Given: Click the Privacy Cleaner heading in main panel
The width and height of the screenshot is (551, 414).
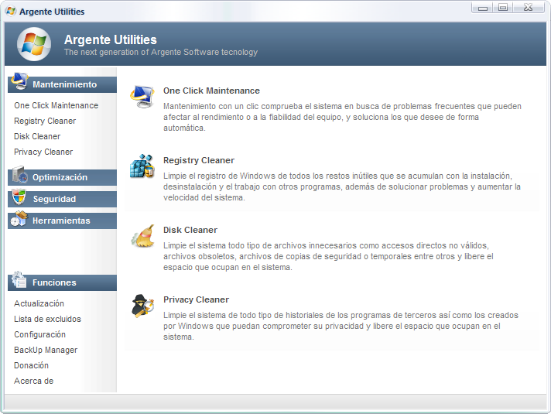Looking at the screenshot, I should click(196, 299).
